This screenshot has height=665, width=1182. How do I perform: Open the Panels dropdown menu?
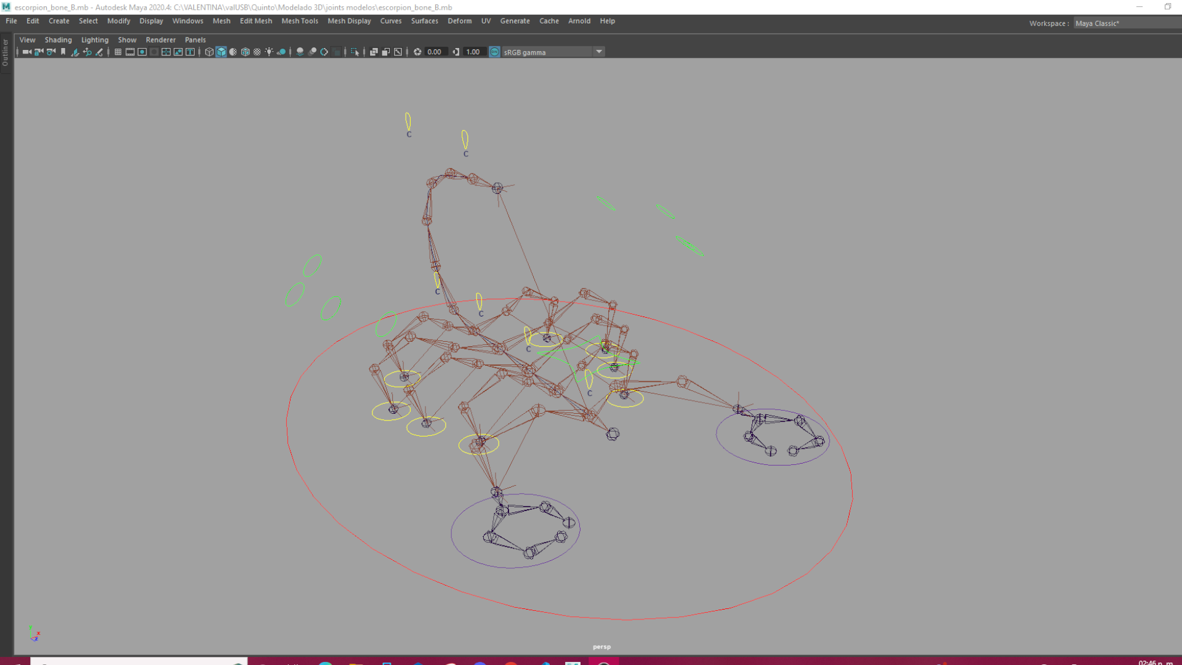[x=195, y=39]
